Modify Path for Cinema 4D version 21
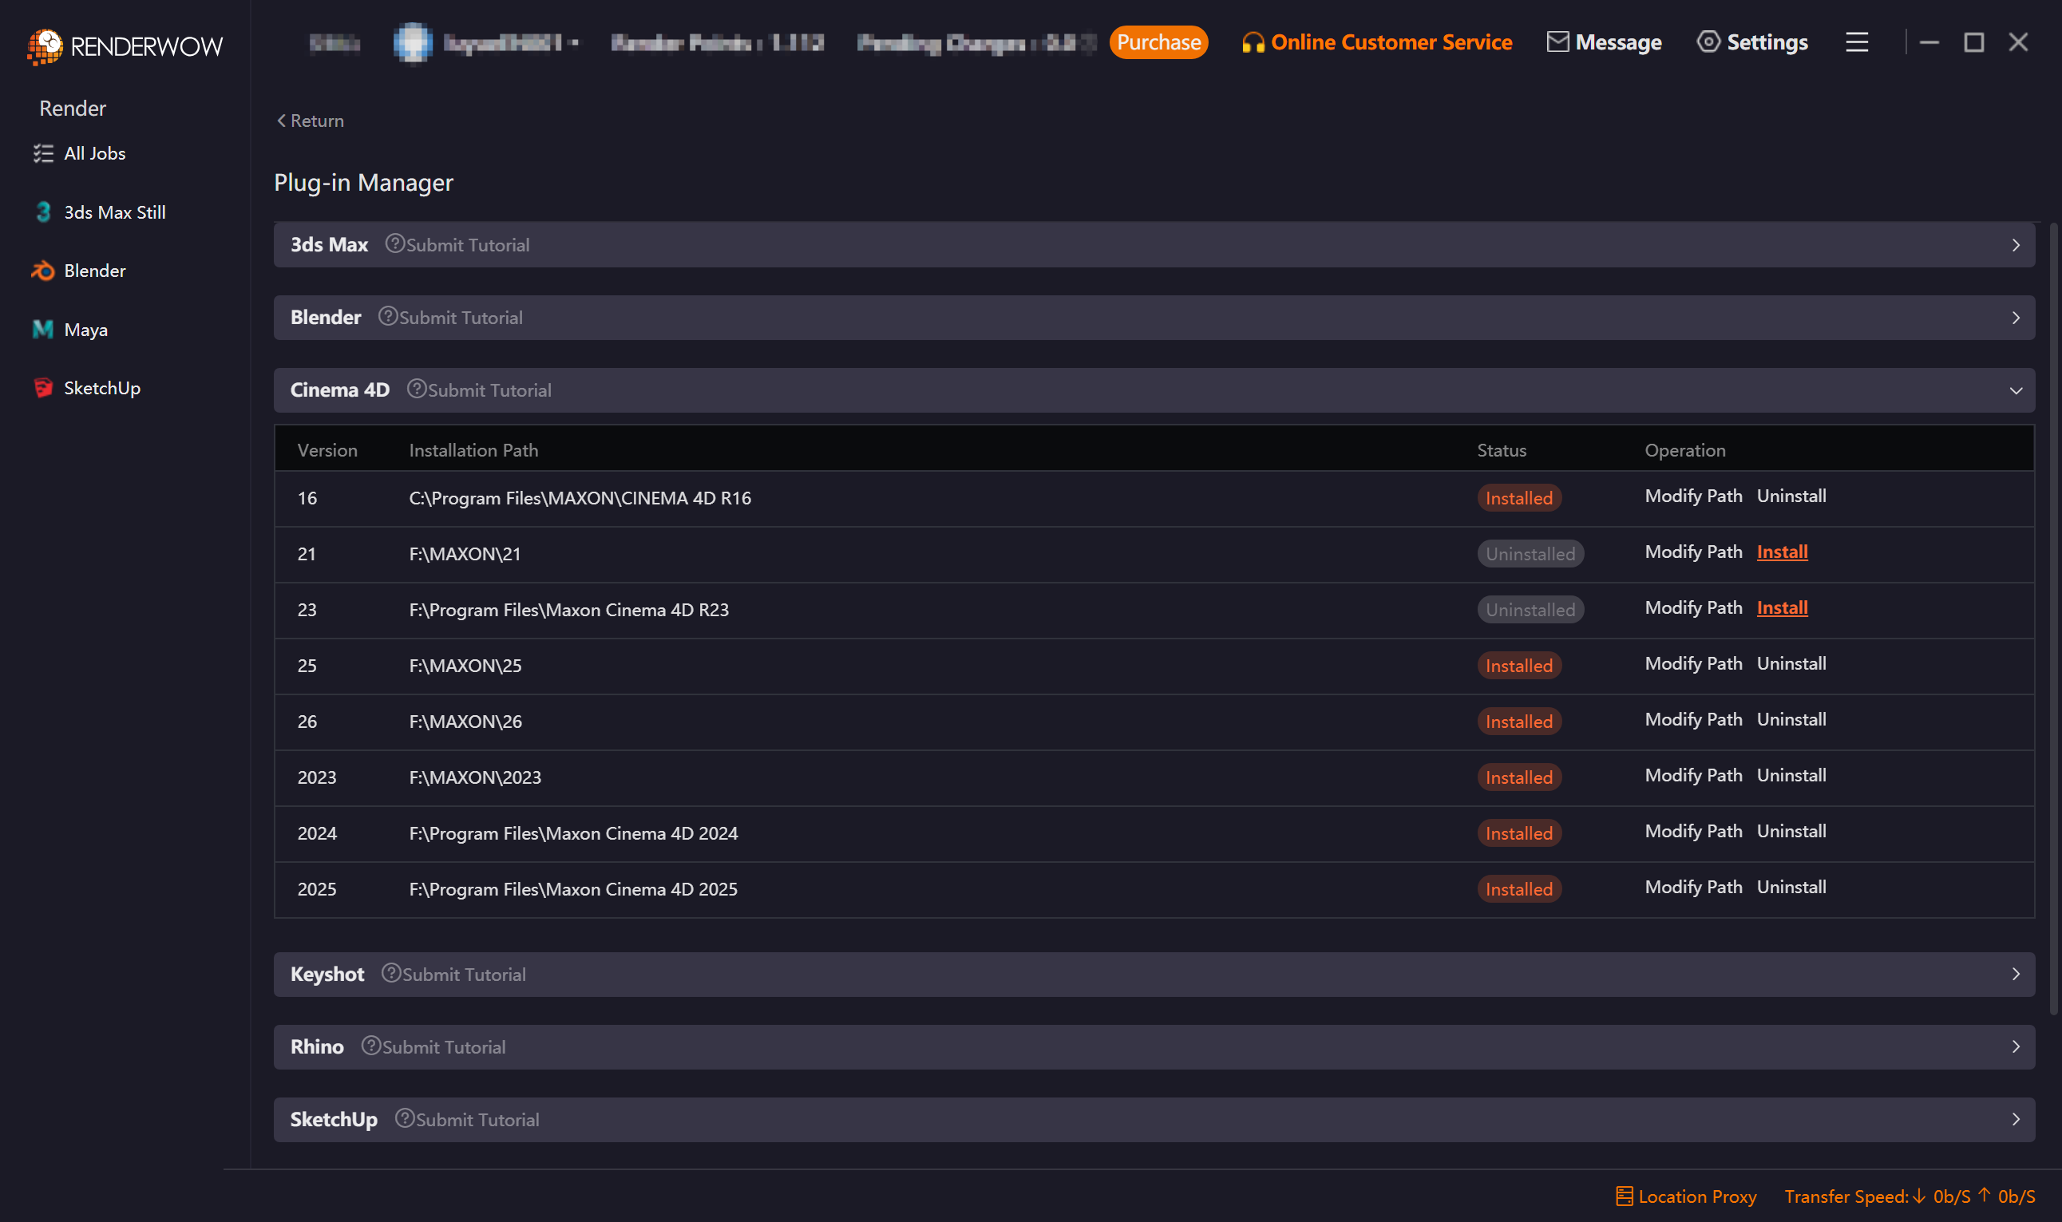Image resolution: width=2062 pixels, height=1222 pixels. pyautogui.click(x=1693, y=552)
